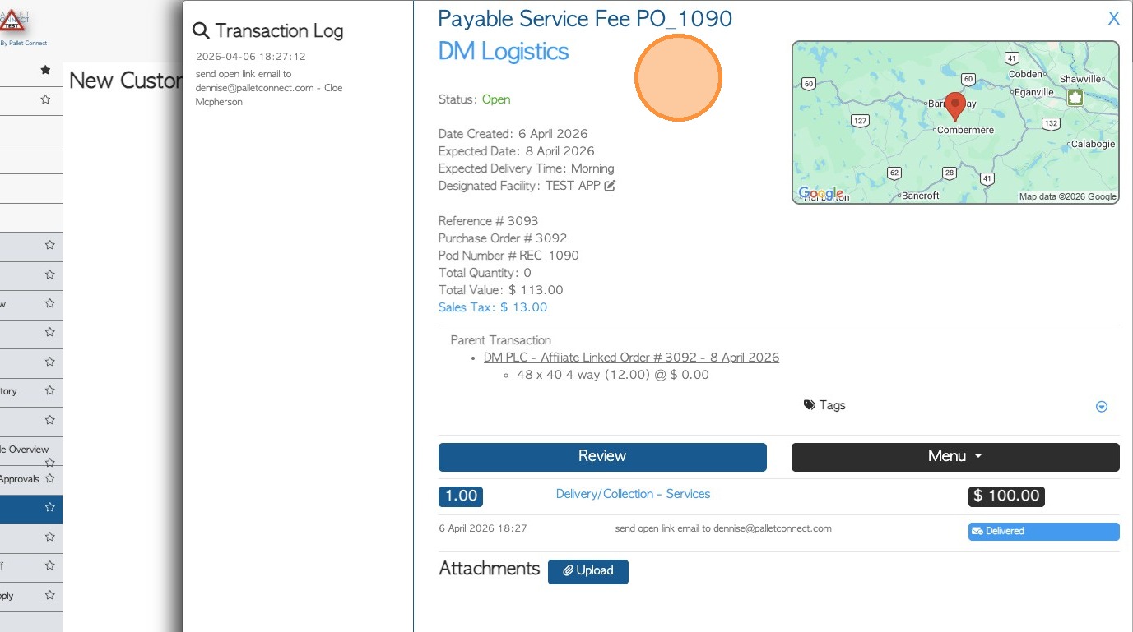Click the Transaction Log search magnifier icon
This screenshot has height=632, width=1133.
pos(201,31)
